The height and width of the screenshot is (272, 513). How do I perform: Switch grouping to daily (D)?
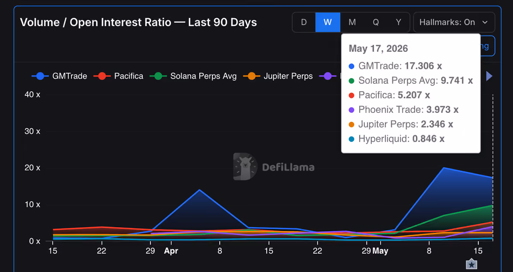coord(304,22)
